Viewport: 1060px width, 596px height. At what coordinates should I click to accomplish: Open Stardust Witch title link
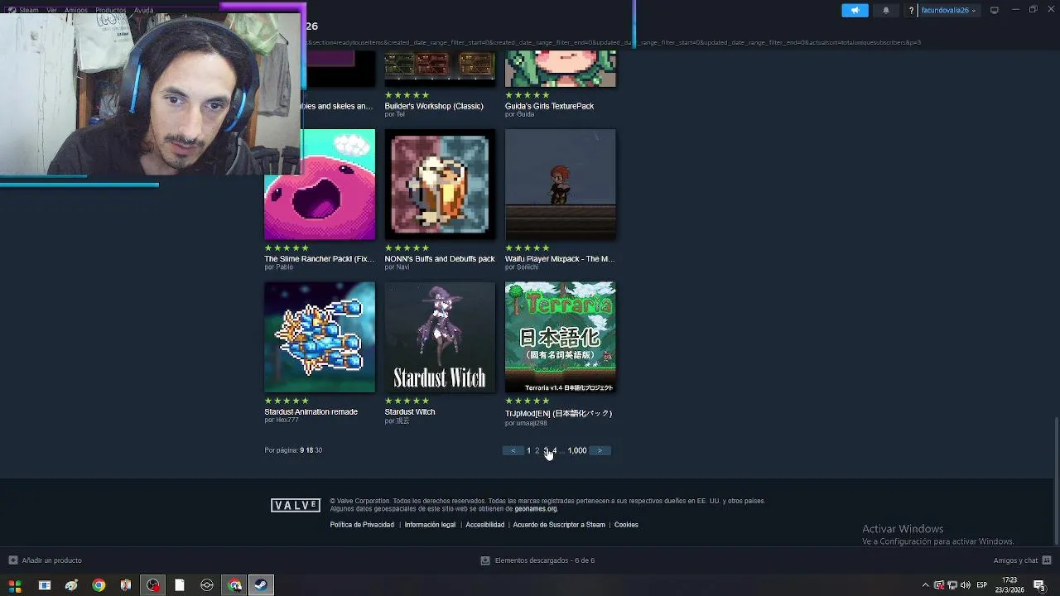(409, 411)
